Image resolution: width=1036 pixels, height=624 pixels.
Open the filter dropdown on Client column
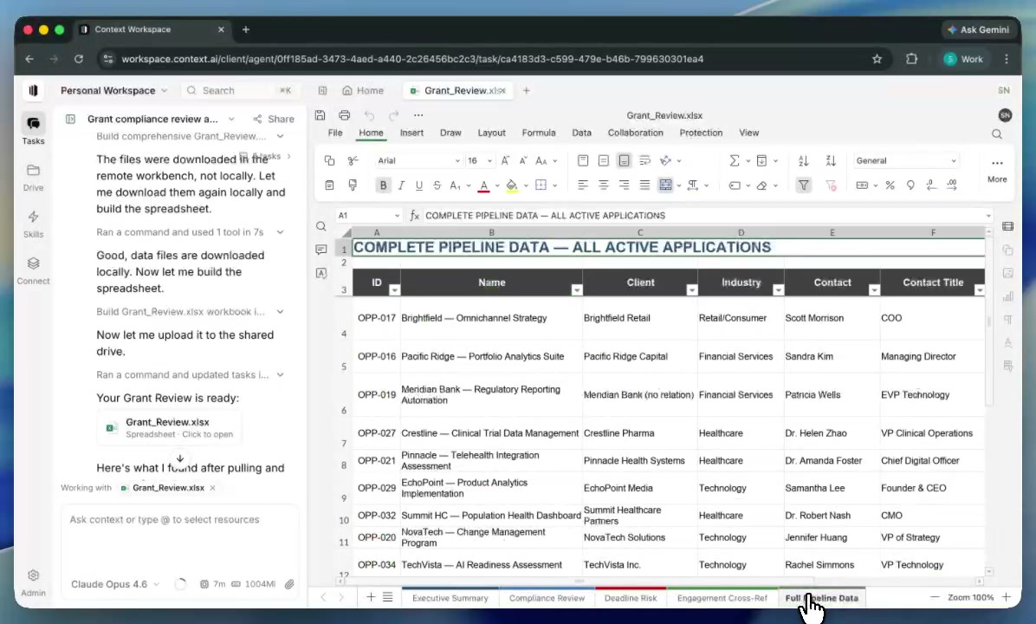tap(692, 290)
